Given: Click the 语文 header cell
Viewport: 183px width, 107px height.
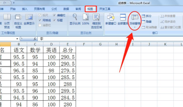Looking at the screenshot, I should pos(19,50).
